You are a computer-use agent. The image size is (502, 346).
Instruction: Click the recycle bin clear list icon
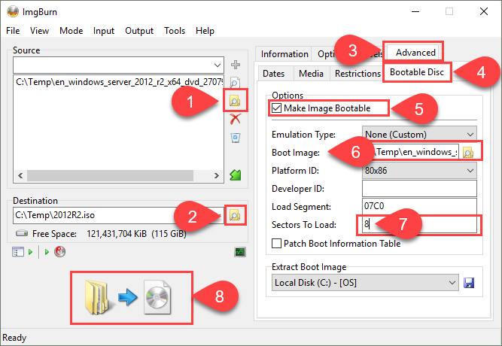click(x=236, y=138)
